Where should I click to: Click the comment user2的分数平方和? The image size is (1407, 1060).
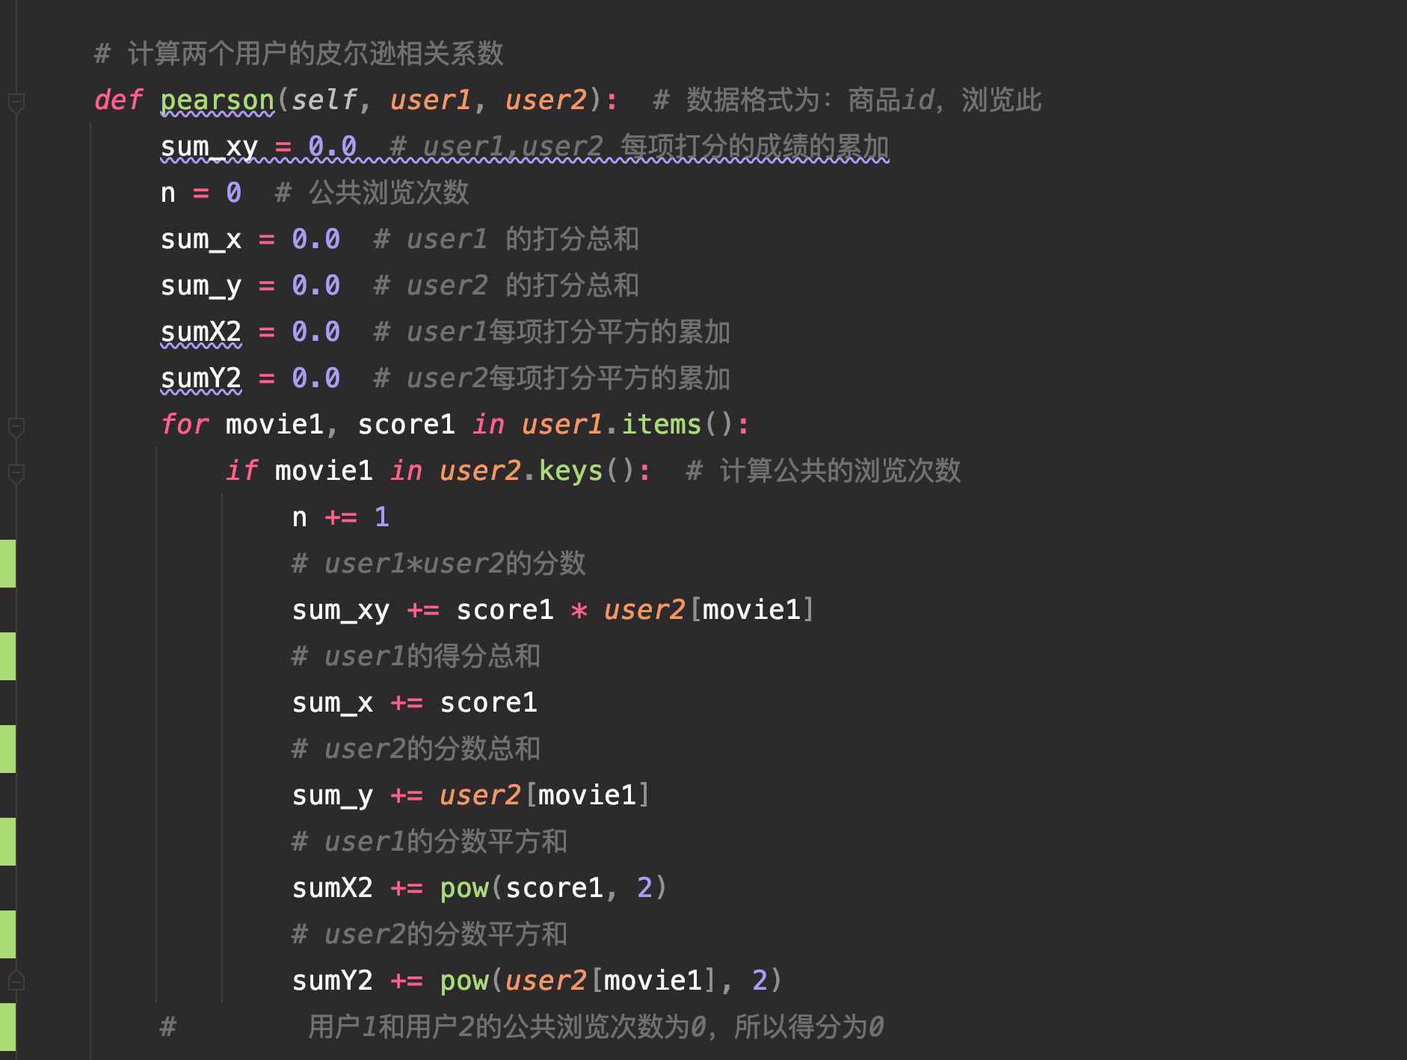(430, 934)
